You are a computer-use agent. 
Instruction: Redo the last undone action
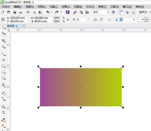click(x=57, y=12)
